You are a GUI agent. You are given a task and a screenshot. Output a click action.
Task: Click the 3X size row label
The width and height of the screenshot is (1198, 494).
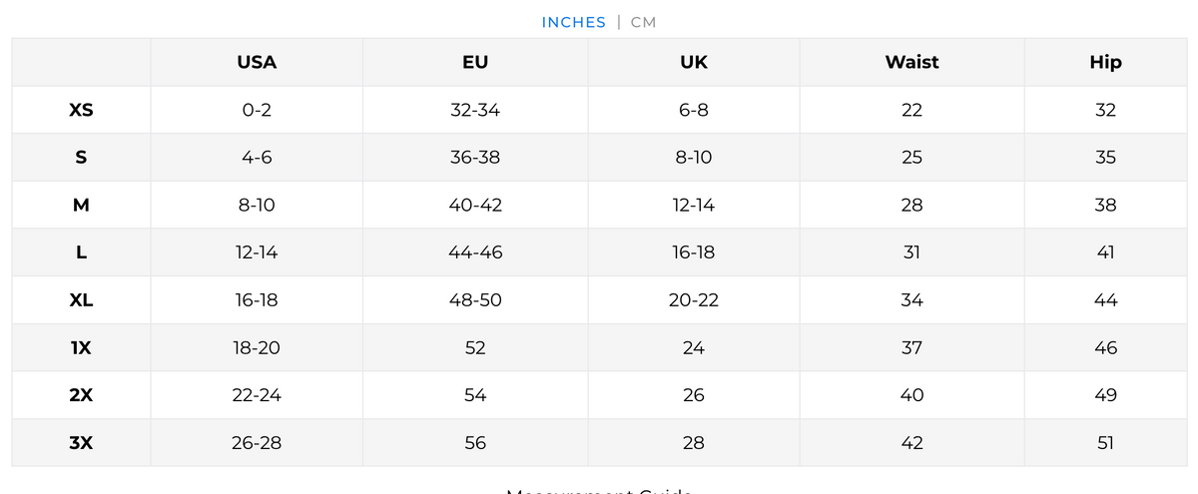(81, 443)
